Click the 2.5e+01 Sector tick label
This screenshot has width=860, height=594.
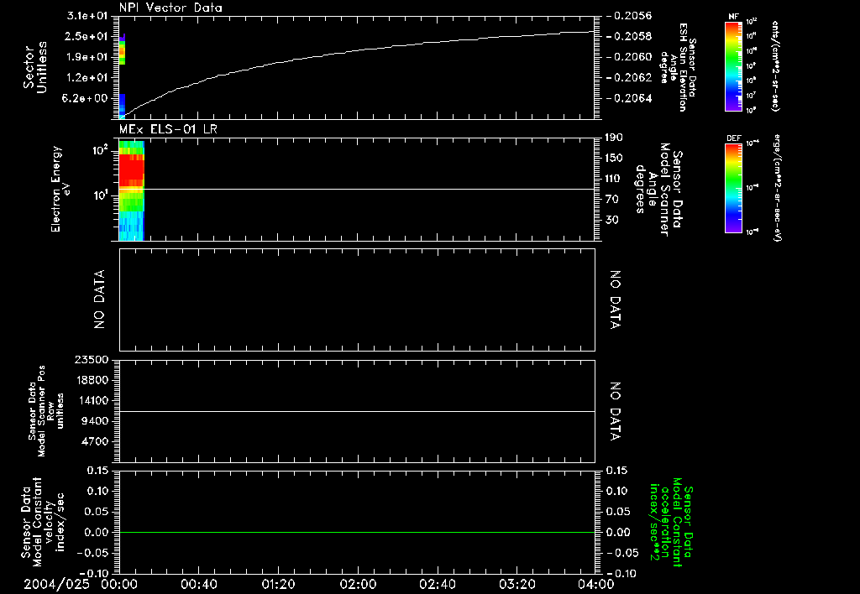coord(87,36)
